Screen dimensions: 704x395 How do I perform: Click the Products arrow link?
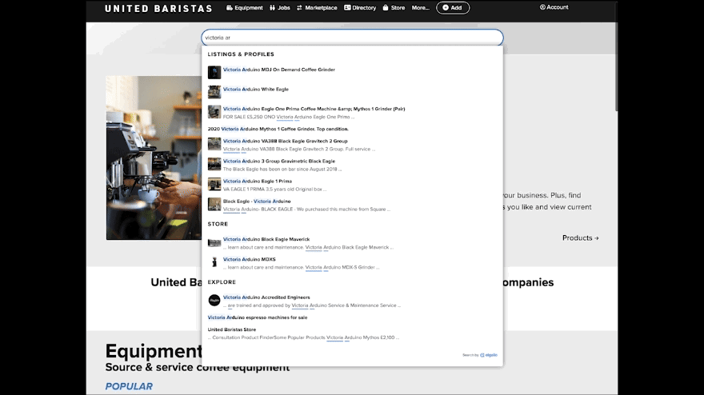click(x=580, y=238)
